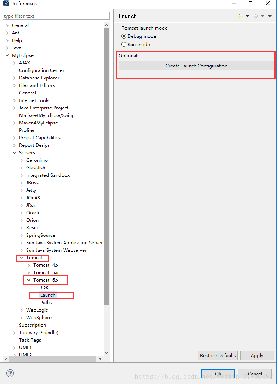The width and height of the screenshot is (277, 384).
Task: Select Resin server item
Action: pos(32,228)
